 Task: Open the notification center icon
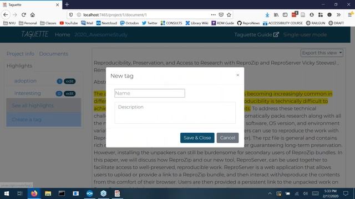pos(346,193)
